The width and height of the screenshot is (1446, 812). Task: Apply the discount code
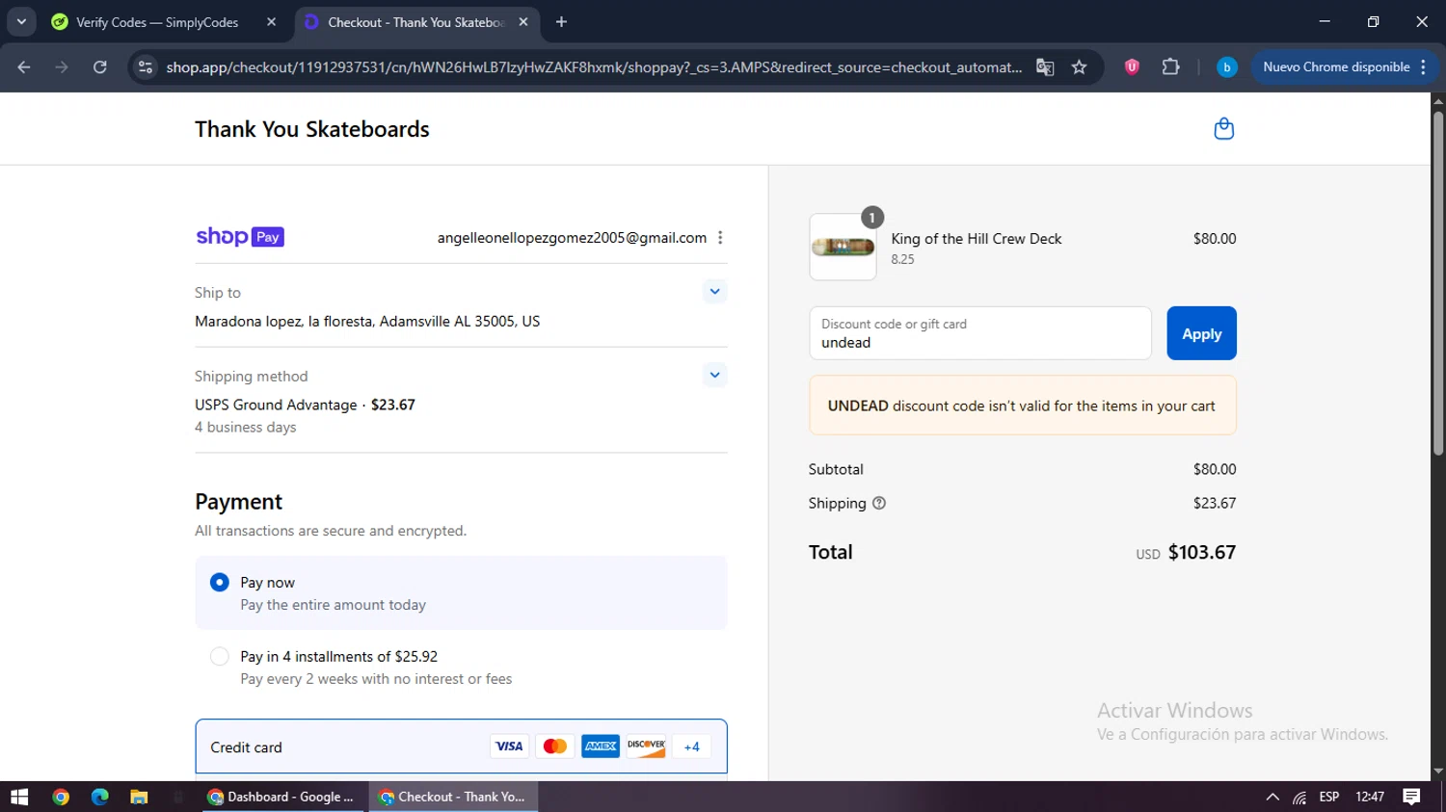1201,333
